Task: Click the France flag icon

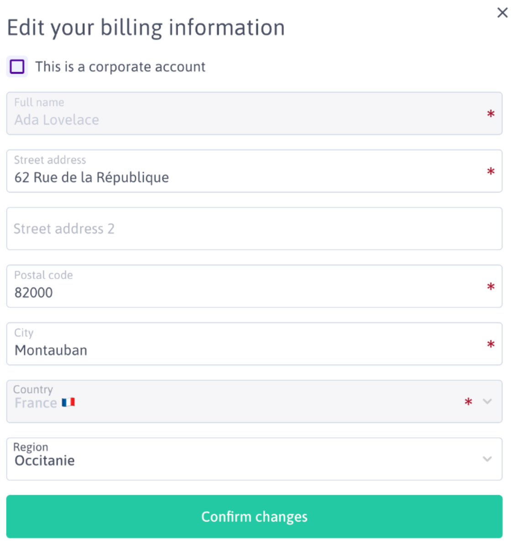Action: (68, 403)
